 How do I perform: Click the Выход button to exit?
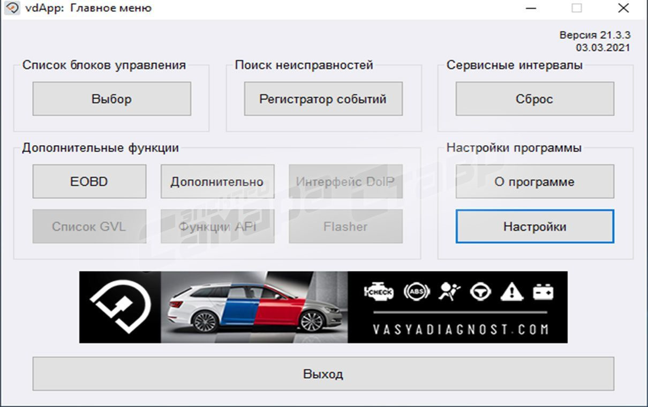323,374
